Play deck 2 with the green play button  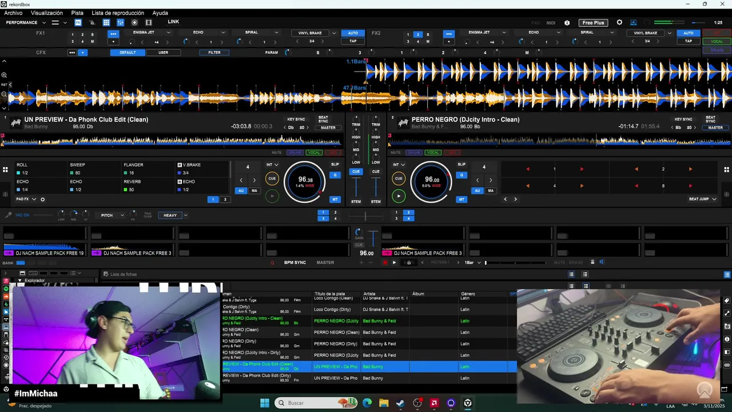399,196
